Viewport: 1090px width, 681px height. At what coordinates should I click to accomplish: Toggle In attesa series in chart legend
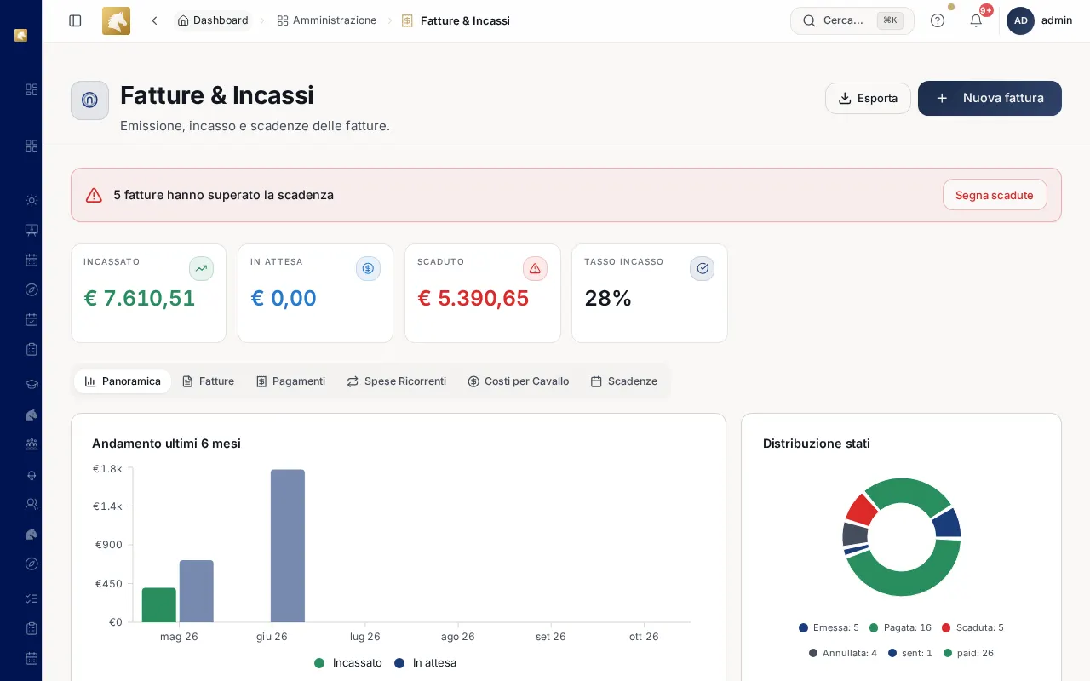[x=425, y=662]
